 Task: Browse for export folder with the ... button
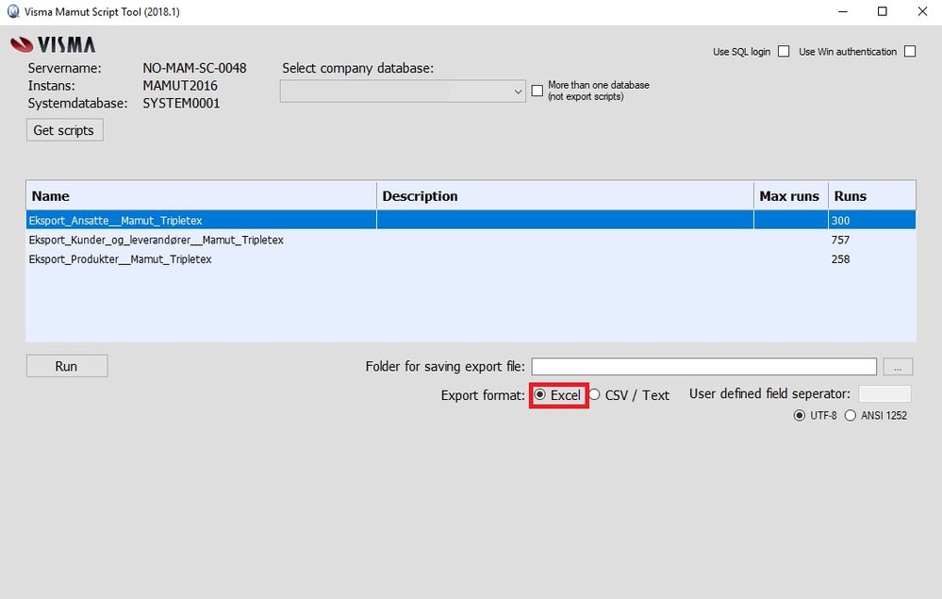click(x=898, y=367)
